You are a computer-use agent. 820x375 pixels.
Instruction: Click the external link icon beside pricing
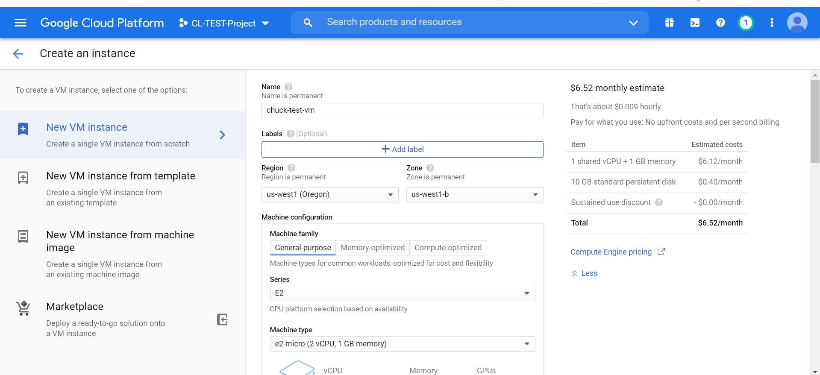click(x=661, y=252)
